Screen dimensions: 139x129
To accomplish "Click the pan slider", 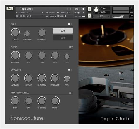I will tap(101, 17).
